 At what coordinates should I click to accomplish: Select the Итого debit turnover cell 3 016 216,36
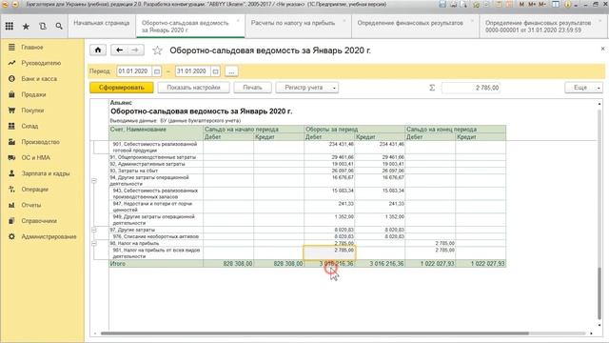click(x=329, y=264)
